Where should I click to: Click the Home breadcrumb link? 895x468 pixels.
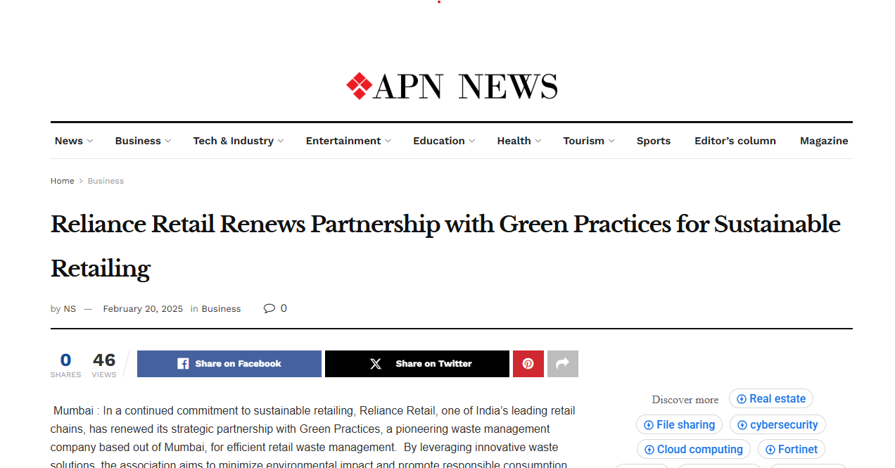coord(62,181)
